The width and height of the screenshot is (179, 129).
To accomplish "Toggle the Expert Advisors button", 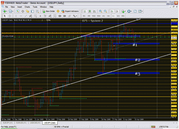I will pyautogui.click(x=70, y=11).
